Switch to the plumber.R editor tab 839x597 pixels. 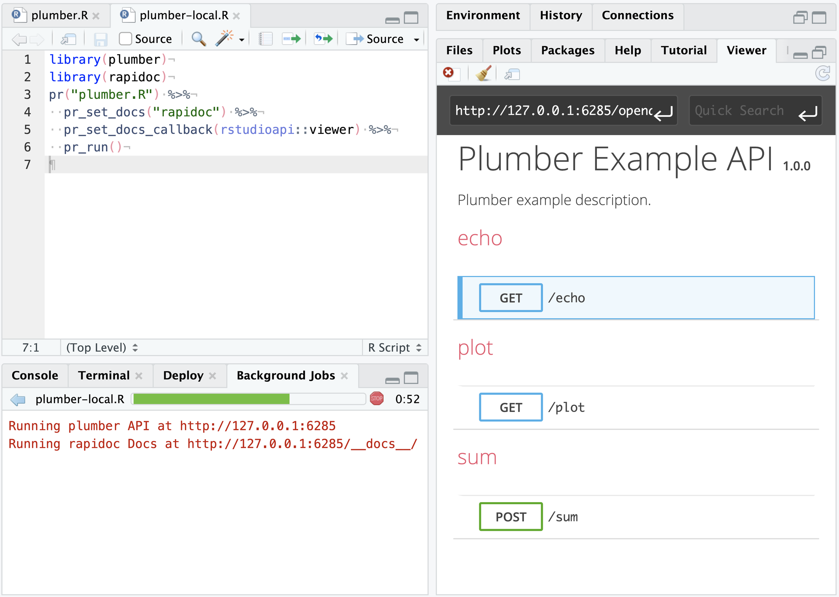coord(59,15)
